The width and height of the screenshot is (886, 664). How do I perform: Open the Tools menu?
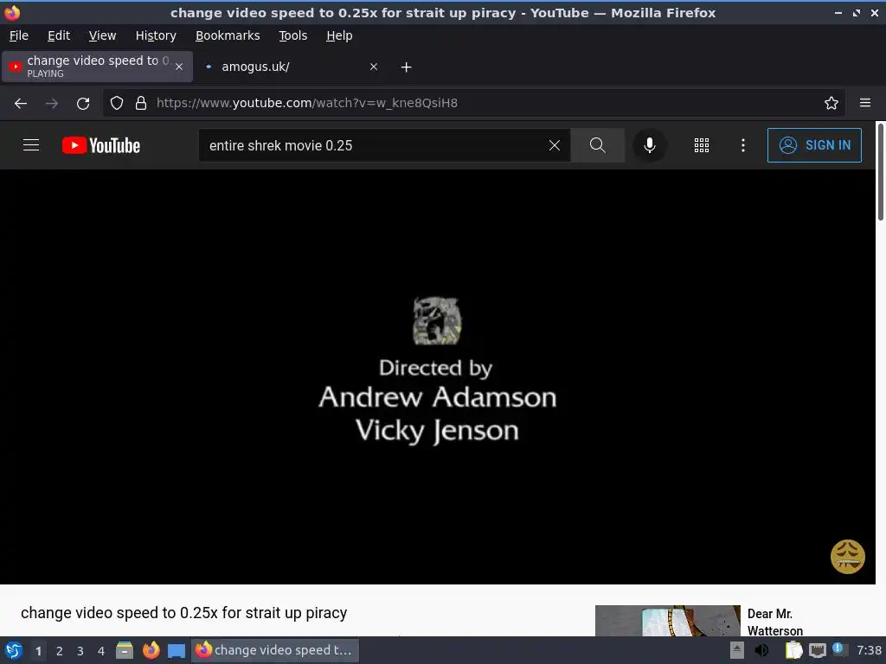(292, 35)
